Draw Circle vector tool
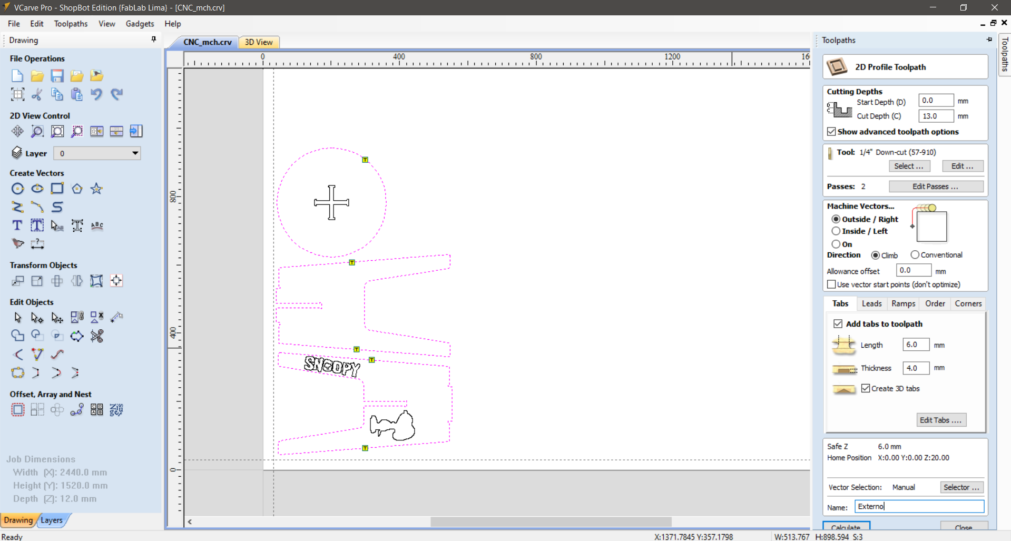 click(17, 189)
